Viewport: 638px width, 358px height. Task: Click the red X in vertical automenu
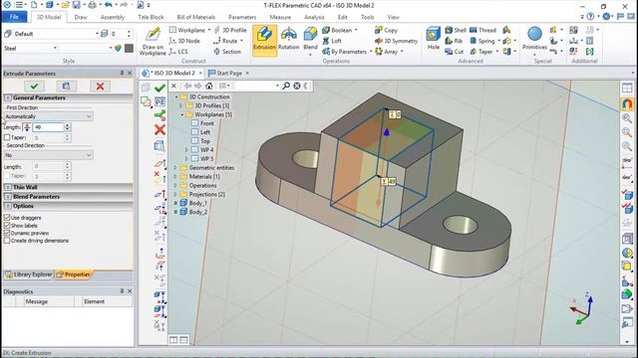tap(159, 130)
